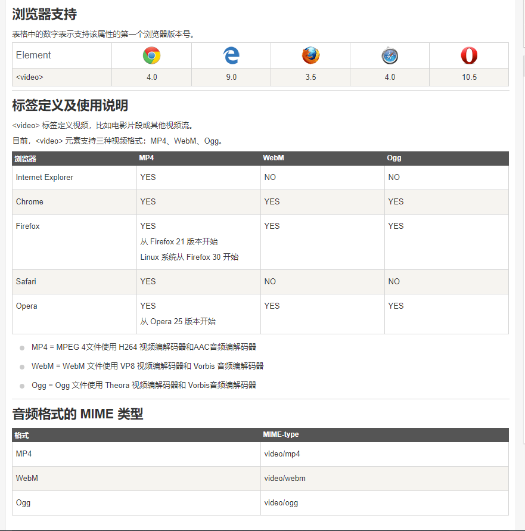Click Opera Ogg YES cell
This screenshot has width=525, height=531.
tap(446, 314)
